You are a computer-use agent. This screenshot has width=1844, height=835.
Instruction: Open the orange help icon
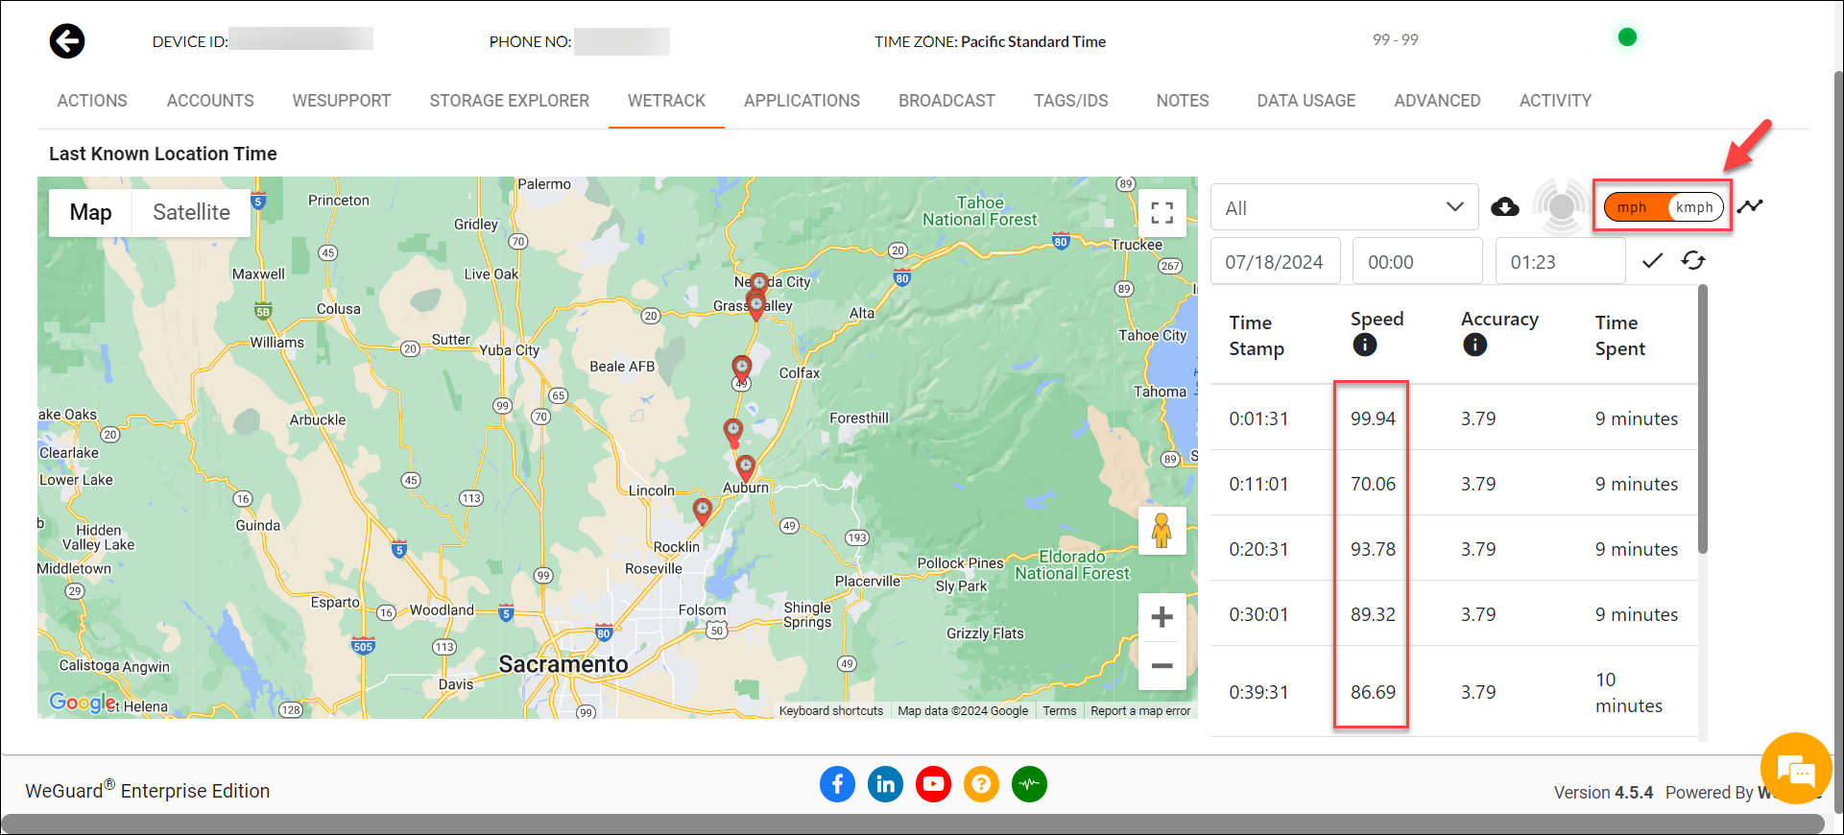click(981, 784)
